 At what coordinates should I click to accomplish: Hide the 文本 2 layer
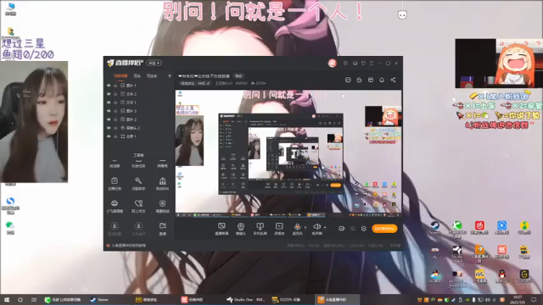tap(109, 94)
